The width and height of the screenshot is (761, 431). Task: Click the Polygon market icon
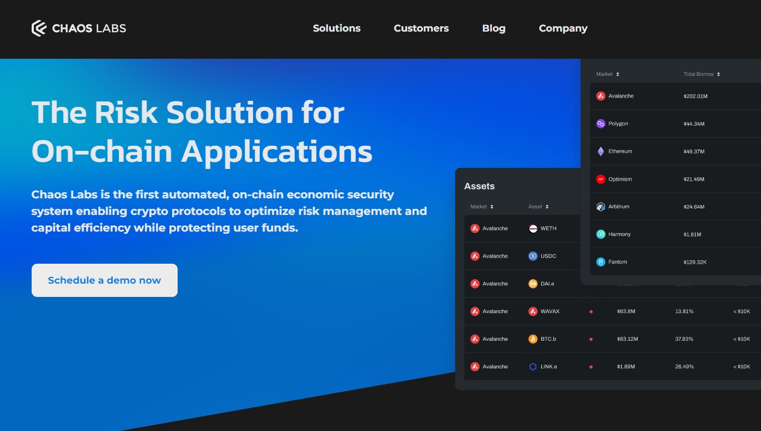click(x=601, y=124)
